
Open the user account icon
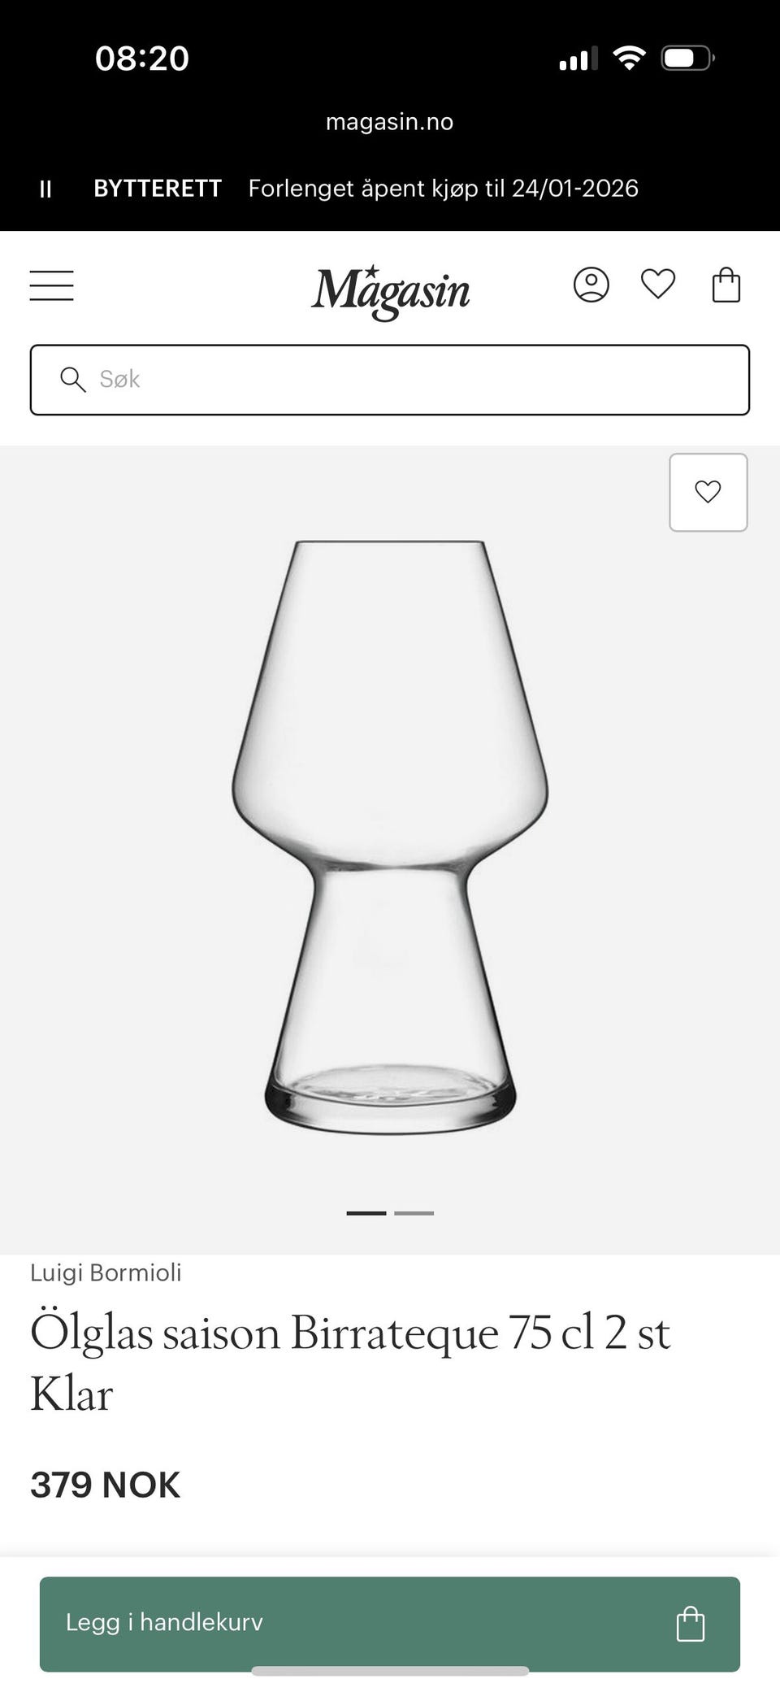(591, 285)
